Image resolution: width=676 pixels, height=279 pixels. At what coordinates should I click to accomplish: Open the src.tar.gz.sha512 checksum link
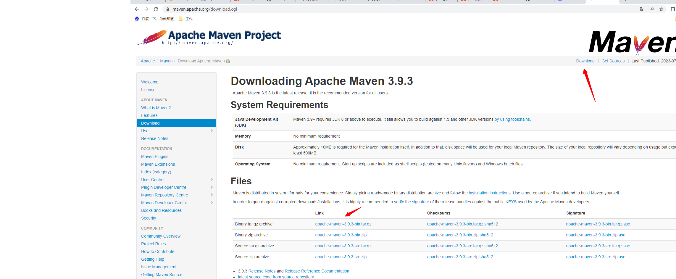click(x=462, y=246)
